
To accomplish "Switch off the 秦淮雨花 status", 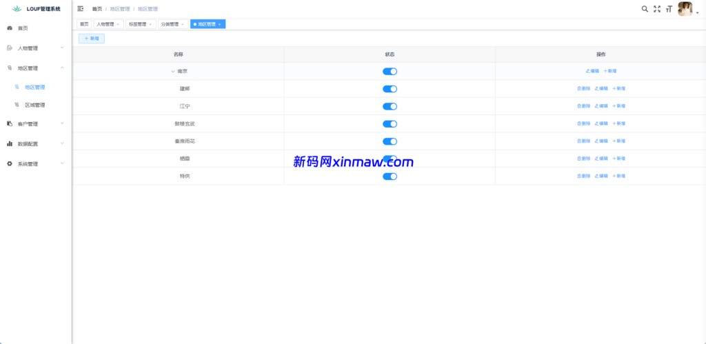I will coord(390,141).
